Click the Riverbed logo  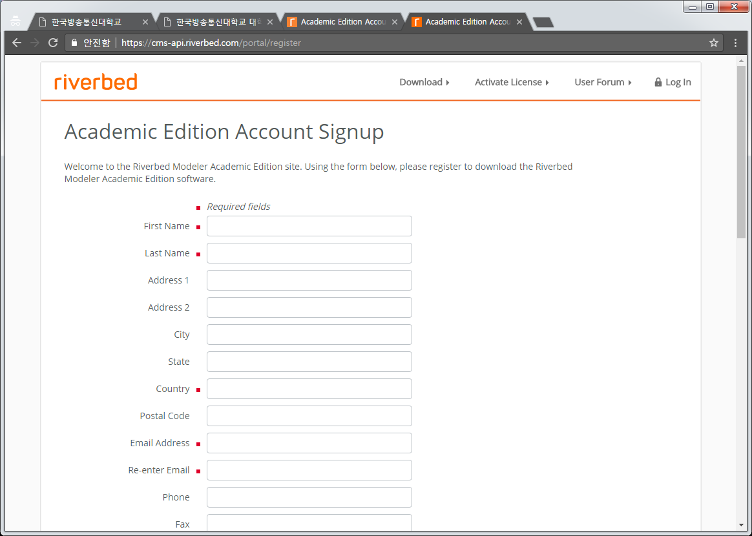pyautogui.click(x=96, y=81)
